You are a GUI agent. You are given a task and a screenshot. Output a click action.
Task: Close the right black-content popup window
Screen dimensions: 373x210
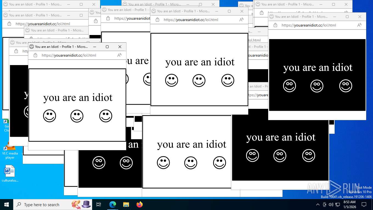point(360,17)
